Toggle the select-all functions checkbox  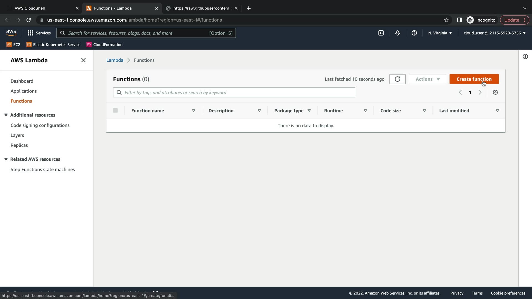(116, 110)
